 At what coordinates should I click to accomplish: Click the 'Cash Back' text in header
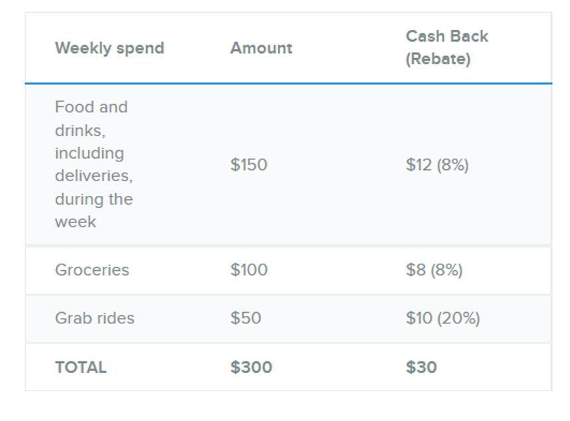(x=446, y=37)
